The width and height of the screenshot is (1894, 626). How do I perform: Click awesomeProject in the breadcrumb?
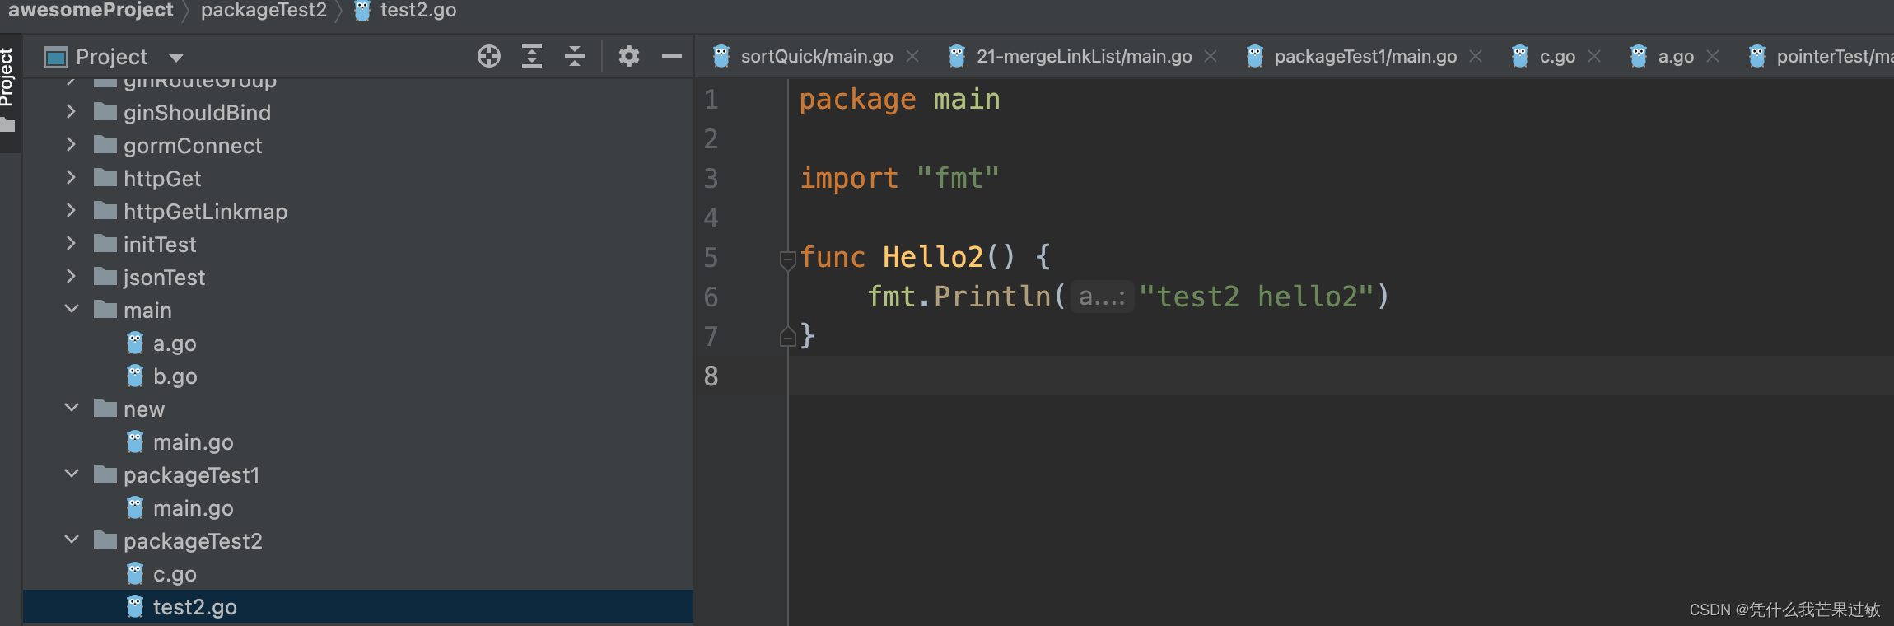tap(91, 10)
